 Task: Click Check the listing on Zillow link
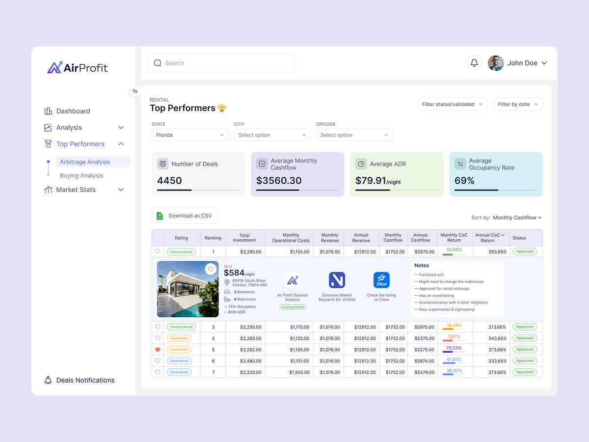tap(381, 298)
